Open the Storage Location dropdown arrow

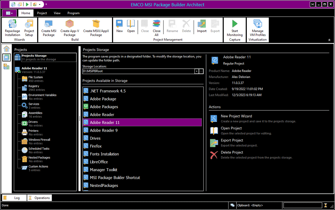pos(197,71)
